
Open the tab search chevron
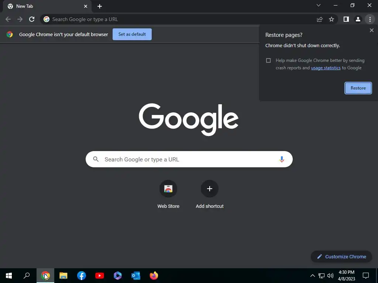click(319, 5)
